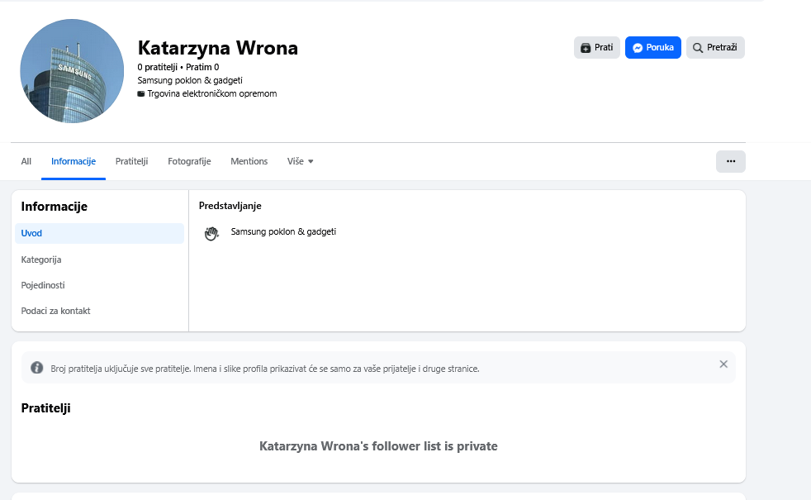Screen dimensions: 811x500
Task: Dismiss the followers notice with the X
Action: (x=723, y=364)
